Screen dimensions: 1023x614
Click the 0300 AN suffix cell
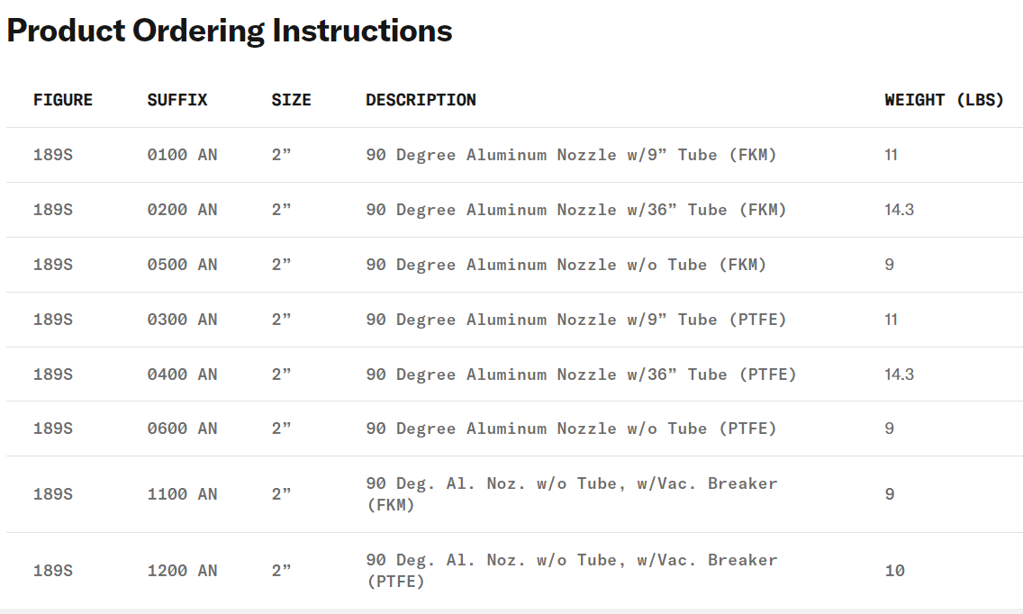pyautogui.click(x=182, y=320)
